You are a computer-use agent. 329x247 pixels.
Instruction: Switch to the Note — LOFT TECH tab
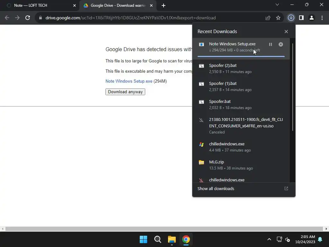pos(40,5)
